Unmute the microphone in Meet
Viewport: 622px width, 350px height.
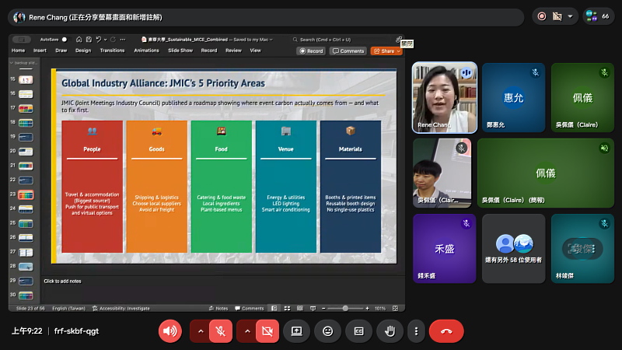point(221,331)
